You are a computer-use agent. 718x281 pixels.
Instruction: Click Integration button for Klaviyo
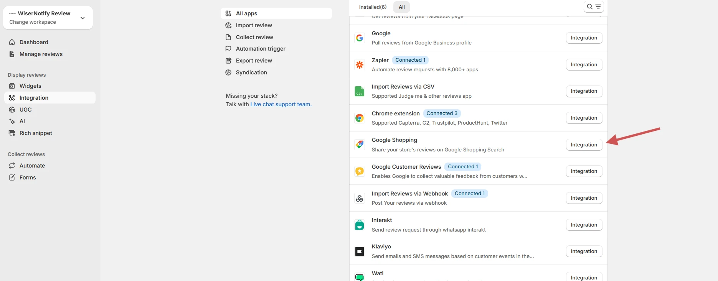click(x=584, y=251)
